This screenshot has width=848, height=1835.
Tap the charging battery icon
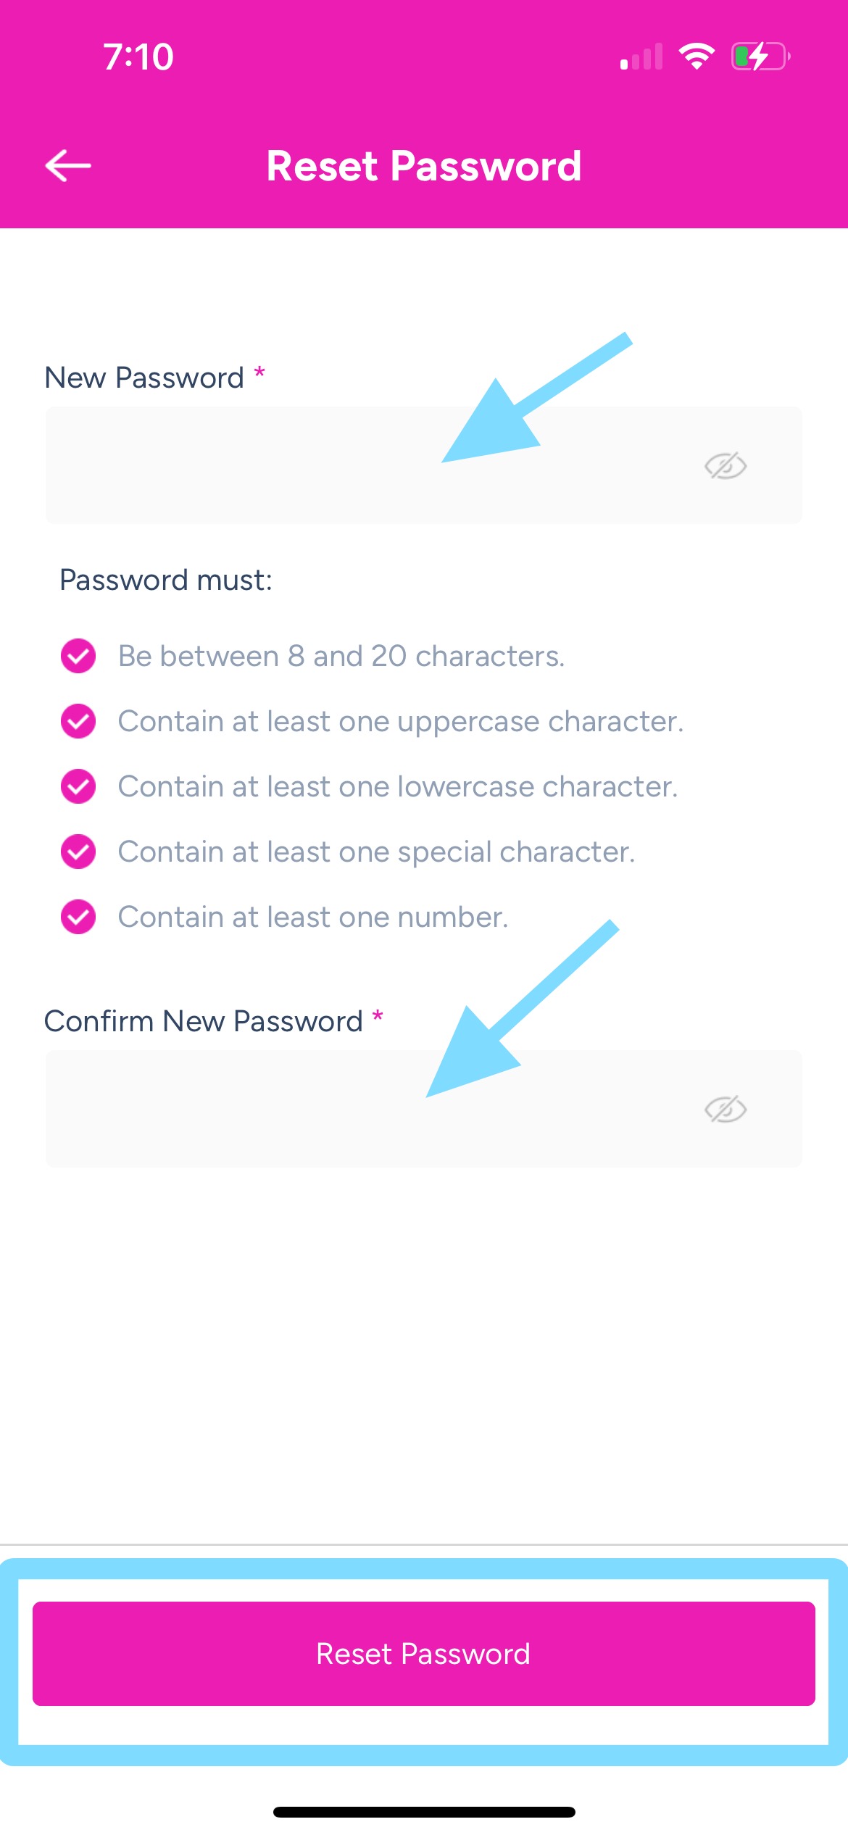[760, 57]
